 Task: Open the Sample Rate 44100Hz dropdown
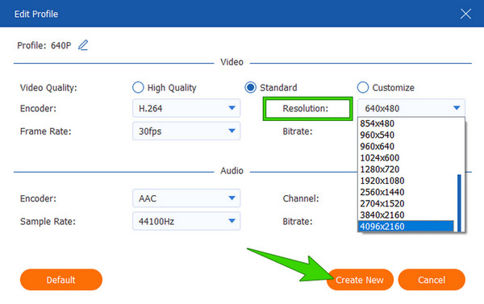pos(186,221)
